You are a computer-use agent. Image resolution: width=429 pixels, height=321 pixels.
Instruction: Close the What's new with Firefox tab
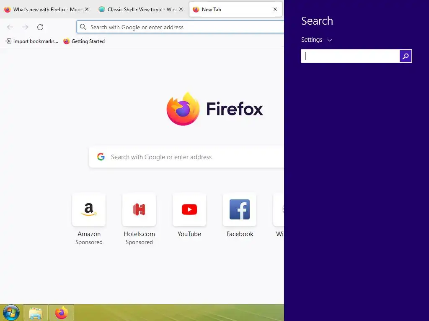[87, 9]
